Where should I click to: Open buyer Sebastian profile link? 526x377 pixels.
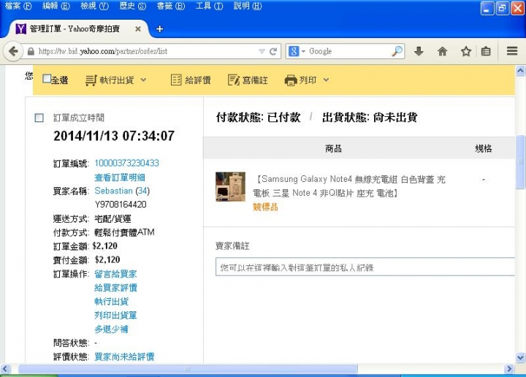click(x=114, y=191)
